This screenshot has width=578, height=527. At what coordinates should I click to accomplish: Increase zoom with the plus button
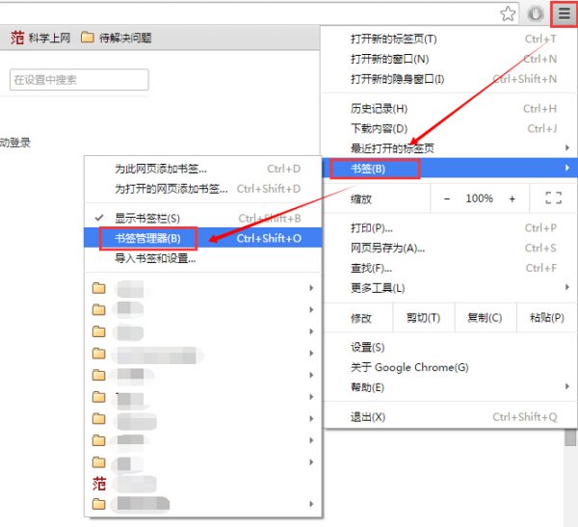(512, 198)
